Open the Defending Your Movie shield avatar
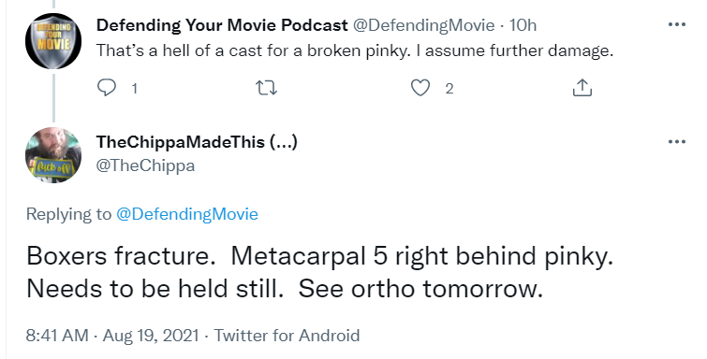This screenshot has width=707, height=359. click(x=53, y=41)
